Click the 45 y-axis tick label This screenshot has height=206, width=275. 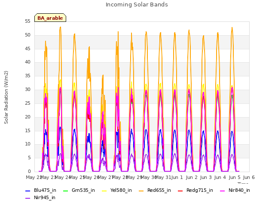coord(27,48)
